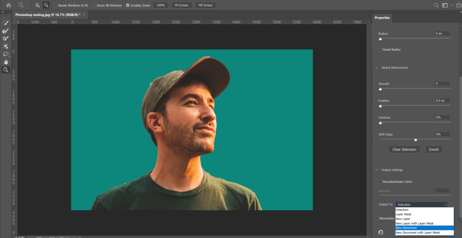Image resolution: width=462 pixels, height=238 pixels.
Task: Choose New Document from Output To list
Action: (x=425, y=228)
